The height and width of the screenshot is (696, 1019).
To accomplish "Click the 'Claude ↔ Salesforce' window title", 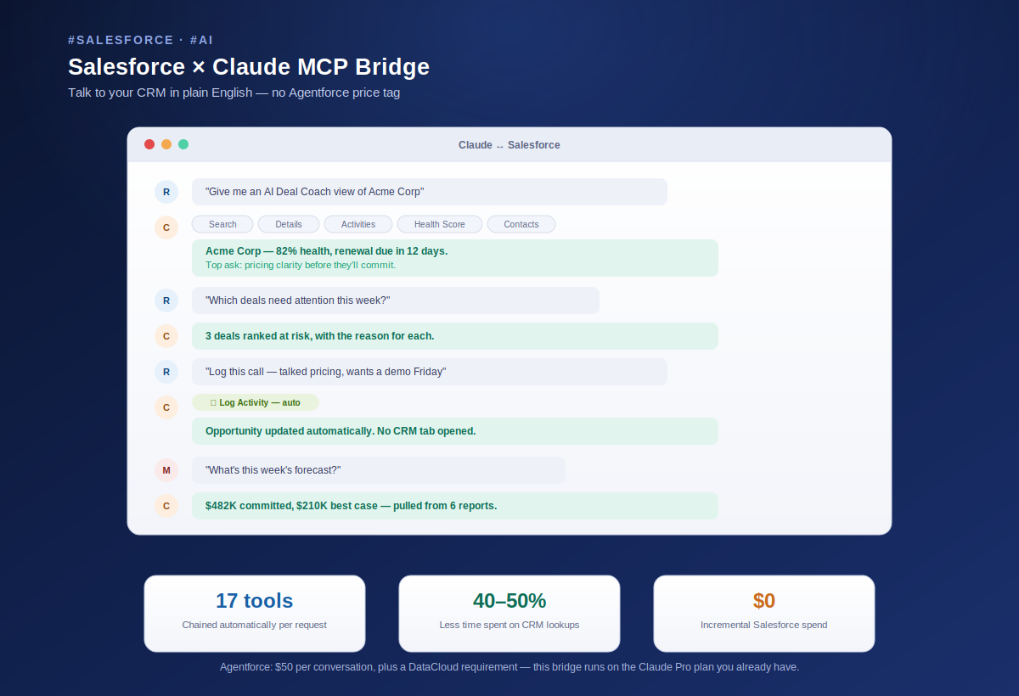I will point(509,145).
